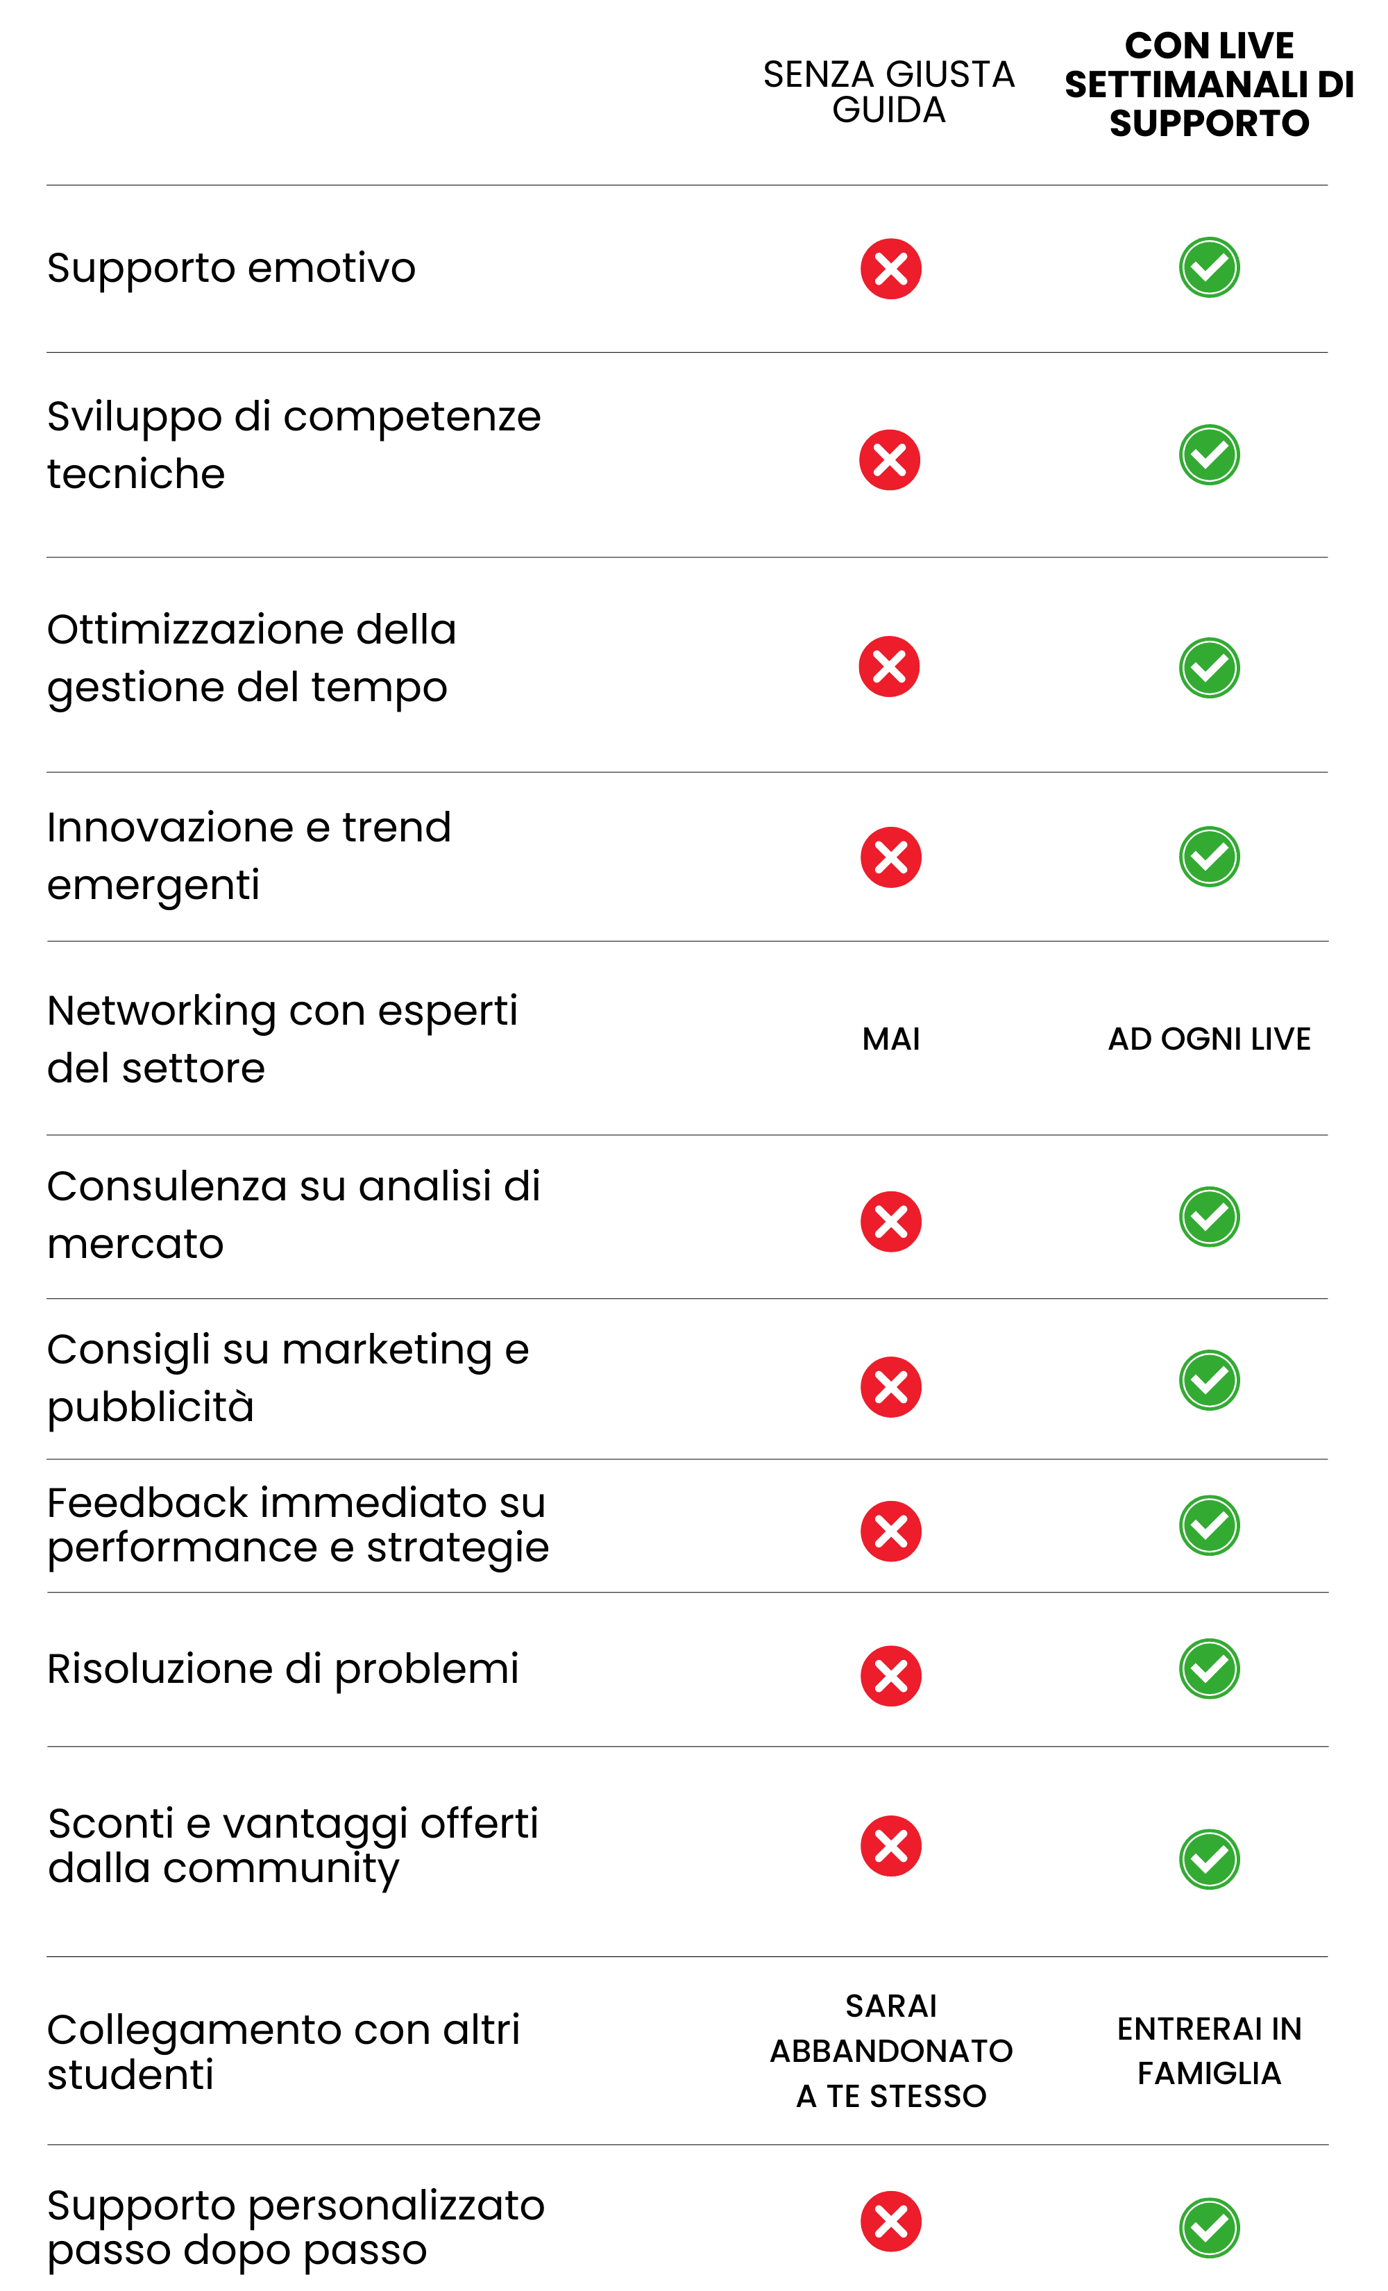Click the Collegamento con altri studenti label
Screen dimensions: 1388x2291
coord(282,2051)
